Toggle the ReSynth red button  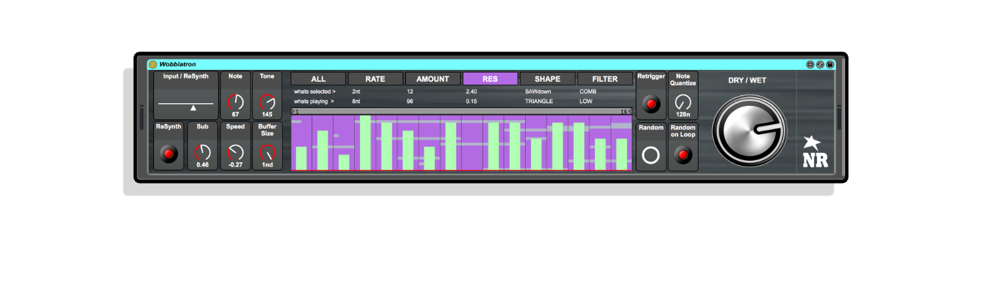[170, 154]
